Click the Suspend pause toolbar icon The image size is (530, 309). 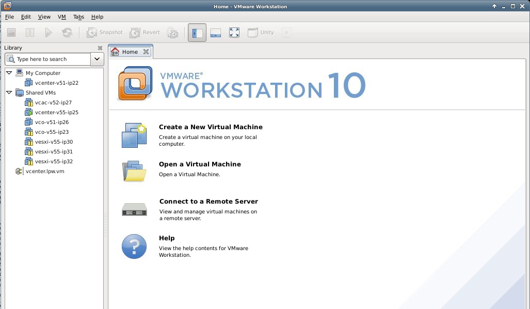tap(30, 33)
